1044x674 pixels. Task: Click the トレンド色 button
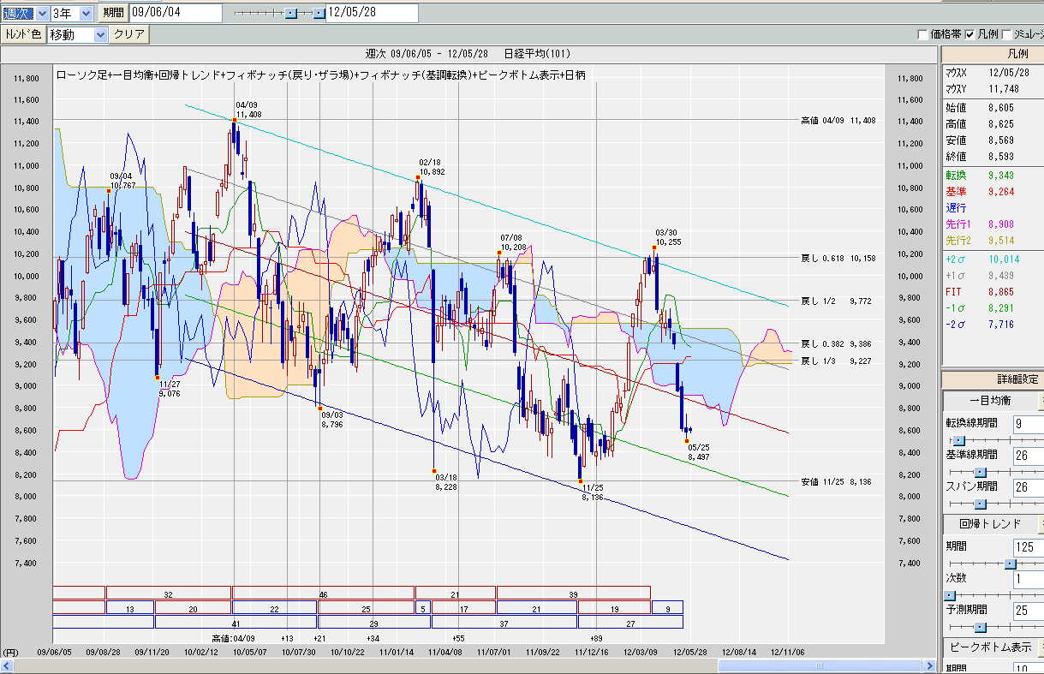click(x=23, y=34)
